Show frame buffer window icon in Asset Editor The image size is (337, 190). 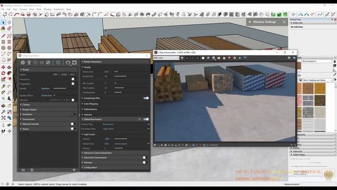(x=74, y=62)
